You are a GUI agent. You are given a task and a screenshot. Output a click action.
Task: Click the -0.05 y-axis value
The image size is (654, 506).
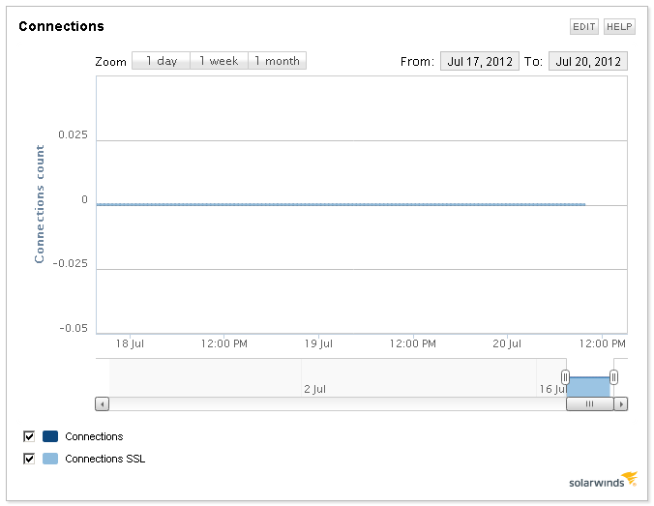click(x=74, y=328)
